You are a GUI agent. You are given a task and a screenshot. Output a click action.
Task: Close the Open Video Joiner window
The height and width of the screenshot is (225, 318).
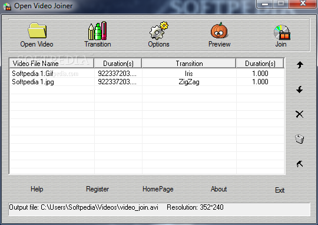click(x=303, y=4)
